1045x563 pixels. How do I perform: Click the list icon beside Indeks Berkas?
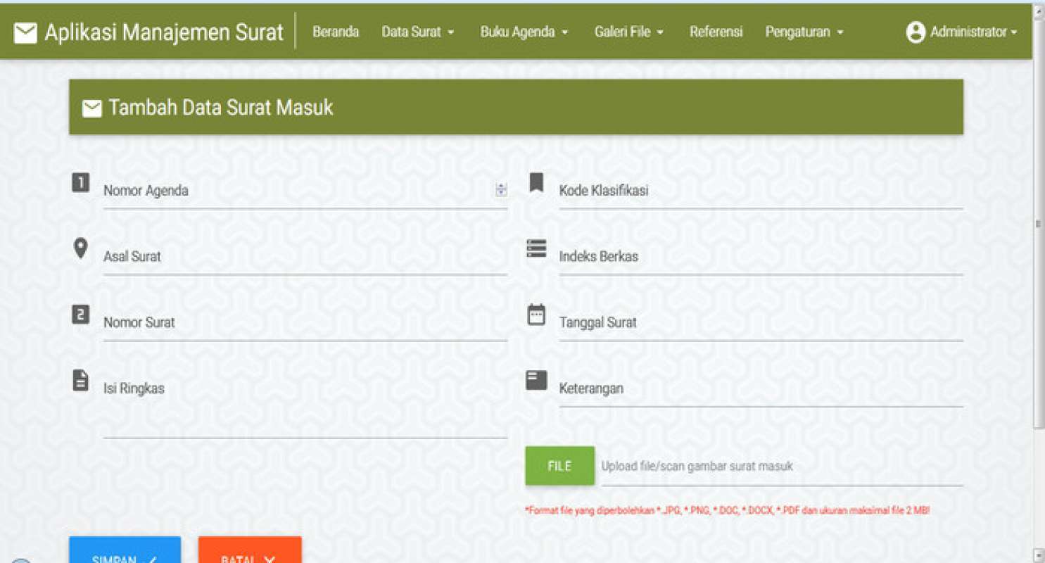pyautogui.click(x=536, y=248)
